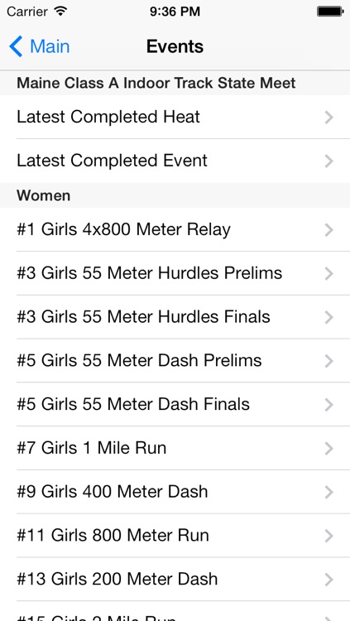Tap the clock time in status bar
The width and height of the screenshot is (350, 621).
(x=175, y=12)
